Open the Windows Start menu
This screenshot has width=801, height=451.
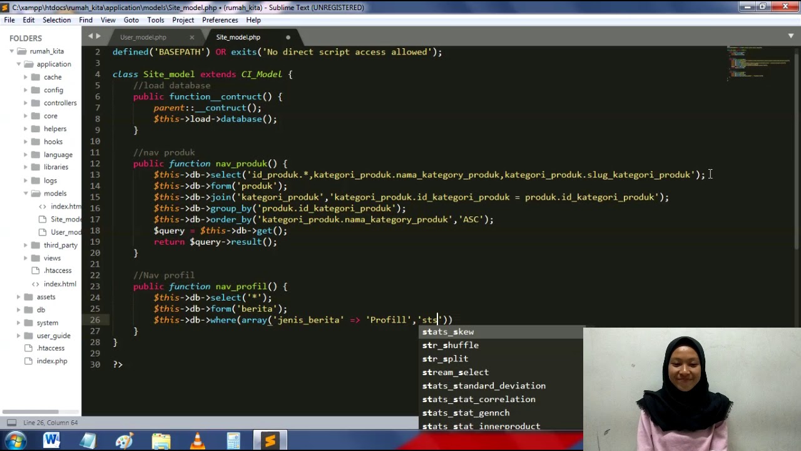pos(15,441)
